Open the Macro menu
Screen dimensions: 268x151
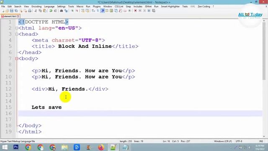pyautogui.click(x=80, y=7)
